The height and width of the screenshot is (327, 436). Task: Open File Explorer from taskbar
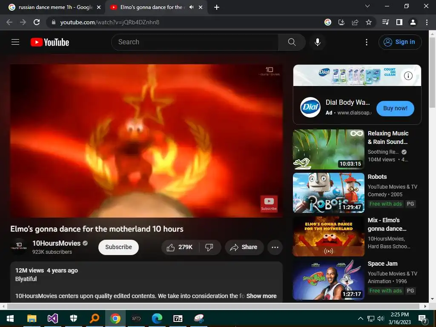pos(32,318)
